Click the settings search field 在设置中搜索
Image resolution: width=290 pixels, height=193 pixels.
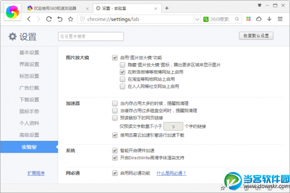click(91, 36)
